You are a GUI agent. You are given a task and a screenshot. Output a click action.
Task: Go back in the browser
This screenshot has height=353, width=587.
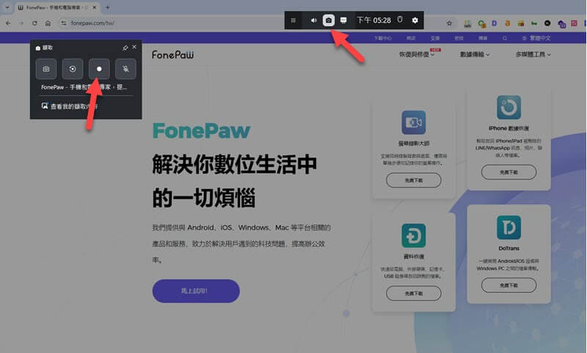[x=8, y=23]
